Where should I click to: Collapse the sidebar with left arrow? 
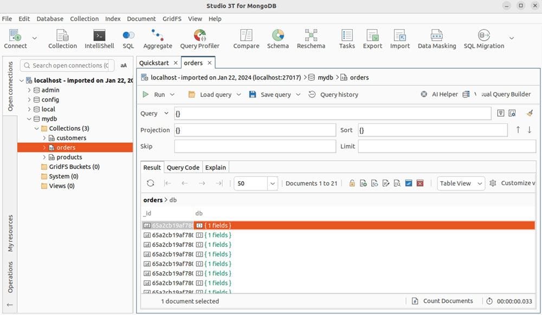coord(10,305)
